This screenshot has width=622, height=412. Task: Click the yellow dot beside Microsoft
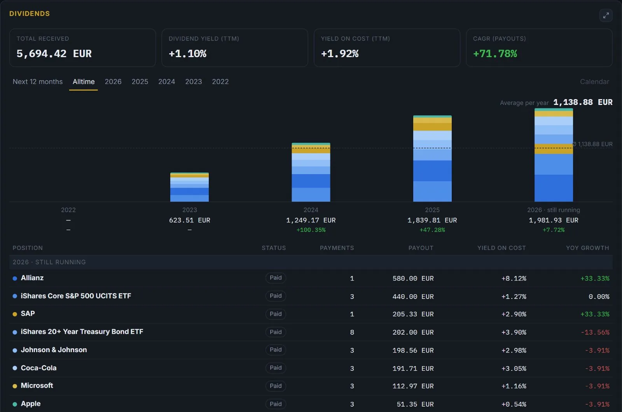(15, 386)
